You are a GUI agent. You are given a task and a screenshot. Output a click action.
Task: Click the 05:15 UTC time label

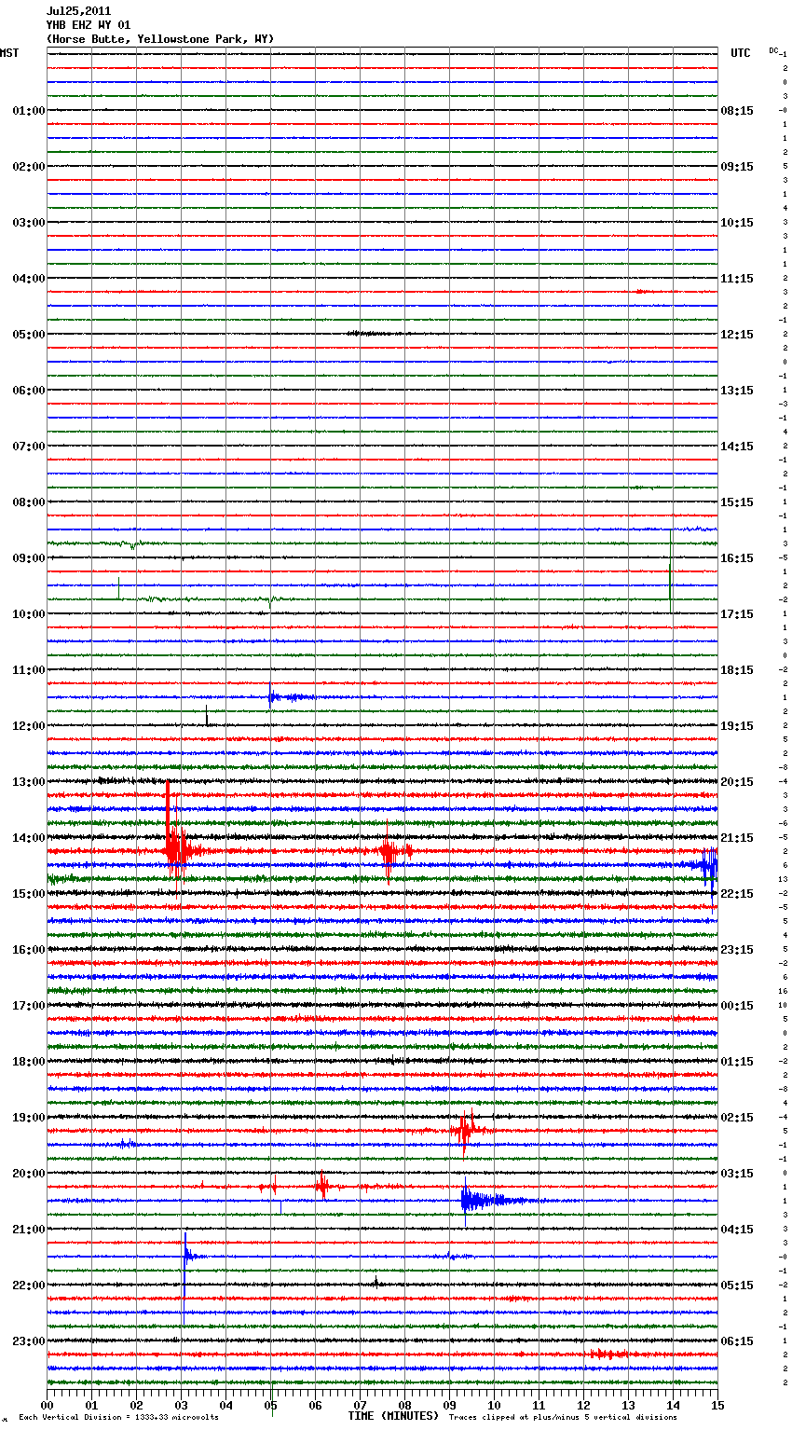[x=737, y=1286]
